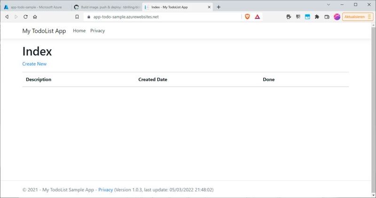
Task: Go to the Home nav link
Action: point(79,30)
